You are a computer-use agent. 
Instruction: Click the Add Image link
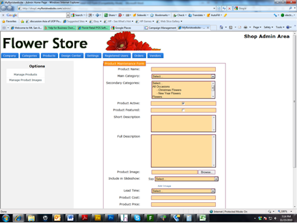pos(164,185)
